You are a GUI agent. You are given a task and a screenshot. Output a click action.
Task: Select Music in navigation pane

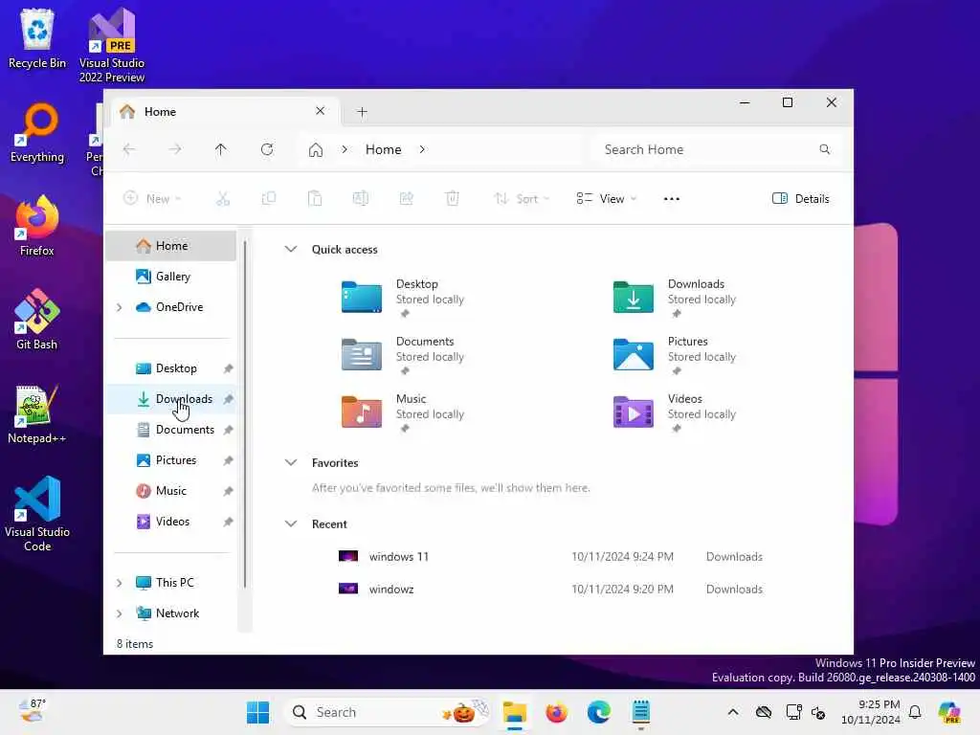point(171,491)
